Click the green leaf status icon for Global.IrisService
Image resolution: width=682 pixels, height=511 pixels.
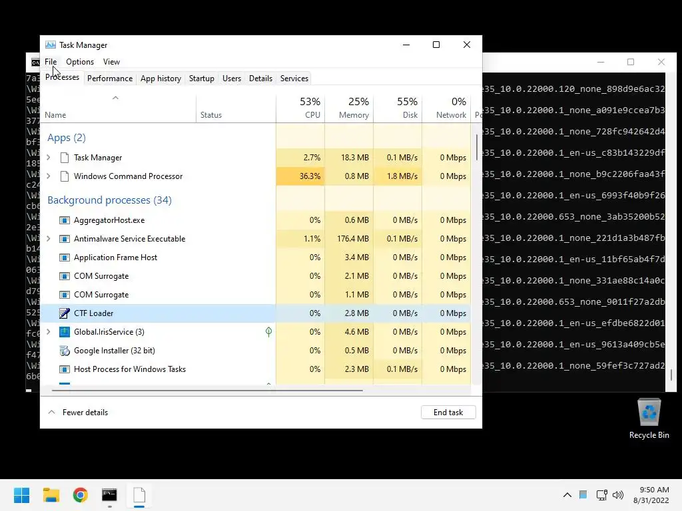click(x=269, y=332)
